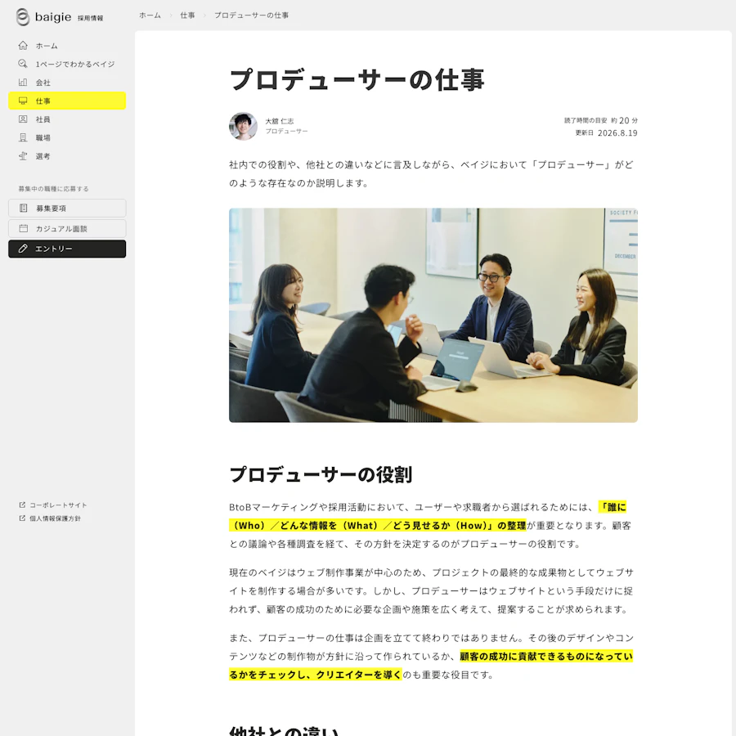
Task: Click the meeting room hero photo
Action: tap(433, 316)
